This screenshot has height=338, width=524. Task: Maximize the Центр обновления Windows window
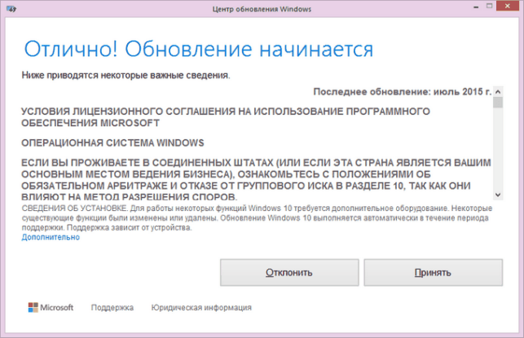(x=489, y=6)
